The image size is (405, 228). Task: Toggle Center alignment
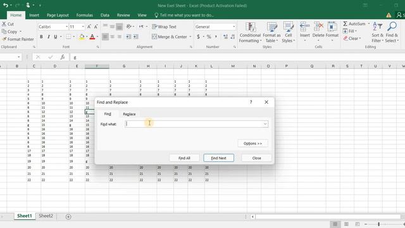tap(112, 37)
